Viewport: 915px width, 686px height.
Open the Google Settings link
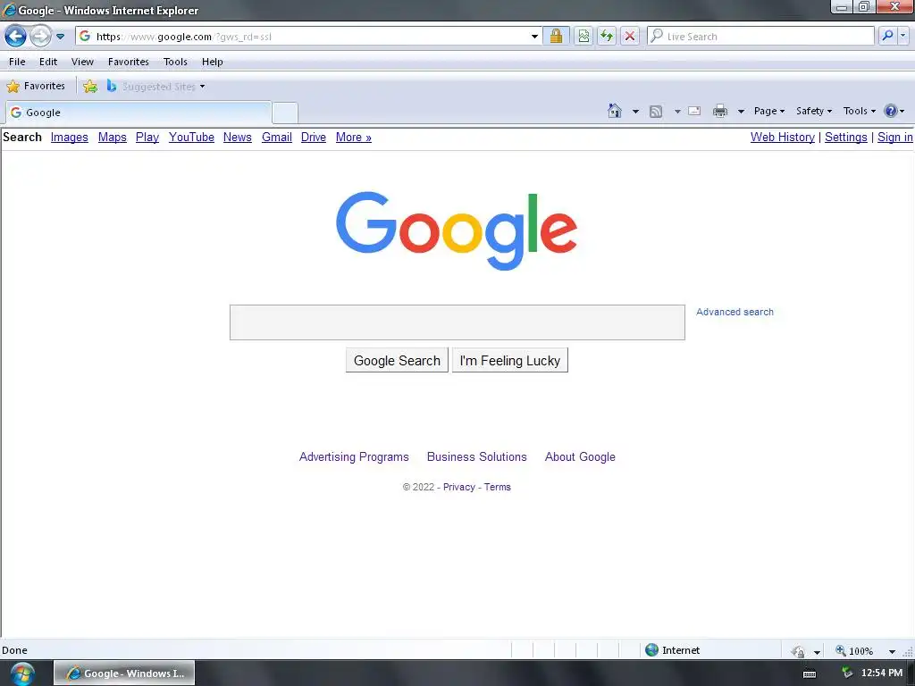pos(845,137)
